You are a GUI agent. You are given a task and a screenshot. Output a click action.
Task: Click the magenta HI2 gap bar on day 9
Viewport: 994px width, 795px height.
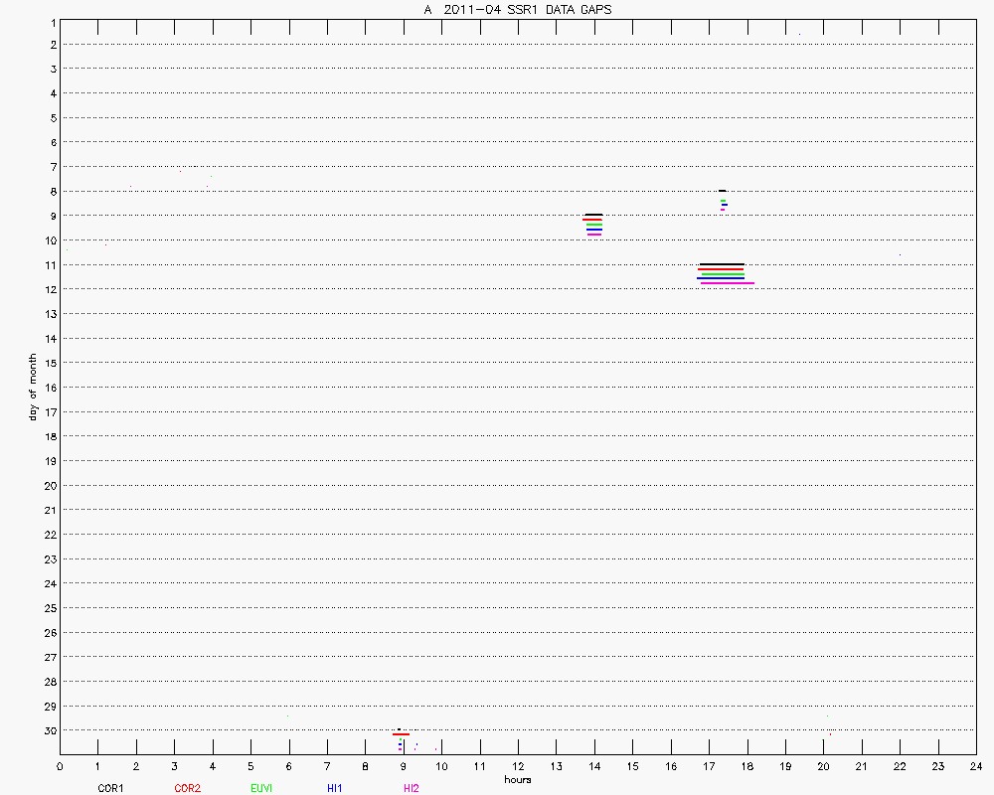click(594, 235)
